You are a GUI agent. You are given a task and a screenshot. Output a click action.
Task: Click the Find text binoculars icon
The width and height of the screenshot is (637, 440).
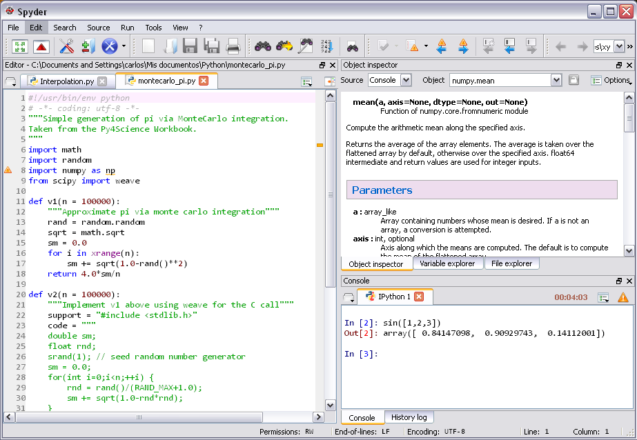pos(262,47)
